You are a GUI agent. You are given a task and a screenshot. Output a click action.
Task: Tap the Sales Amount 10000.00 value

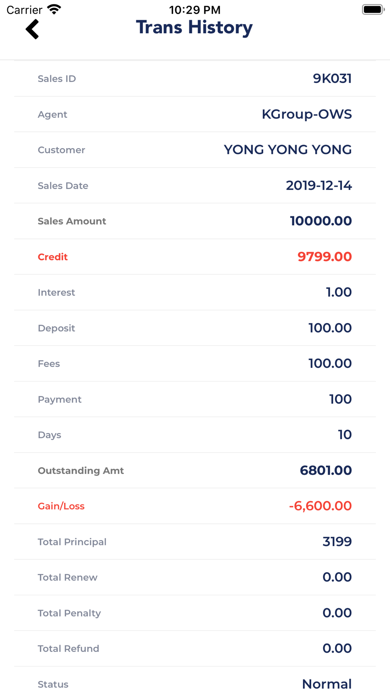(x=321, y=221)
